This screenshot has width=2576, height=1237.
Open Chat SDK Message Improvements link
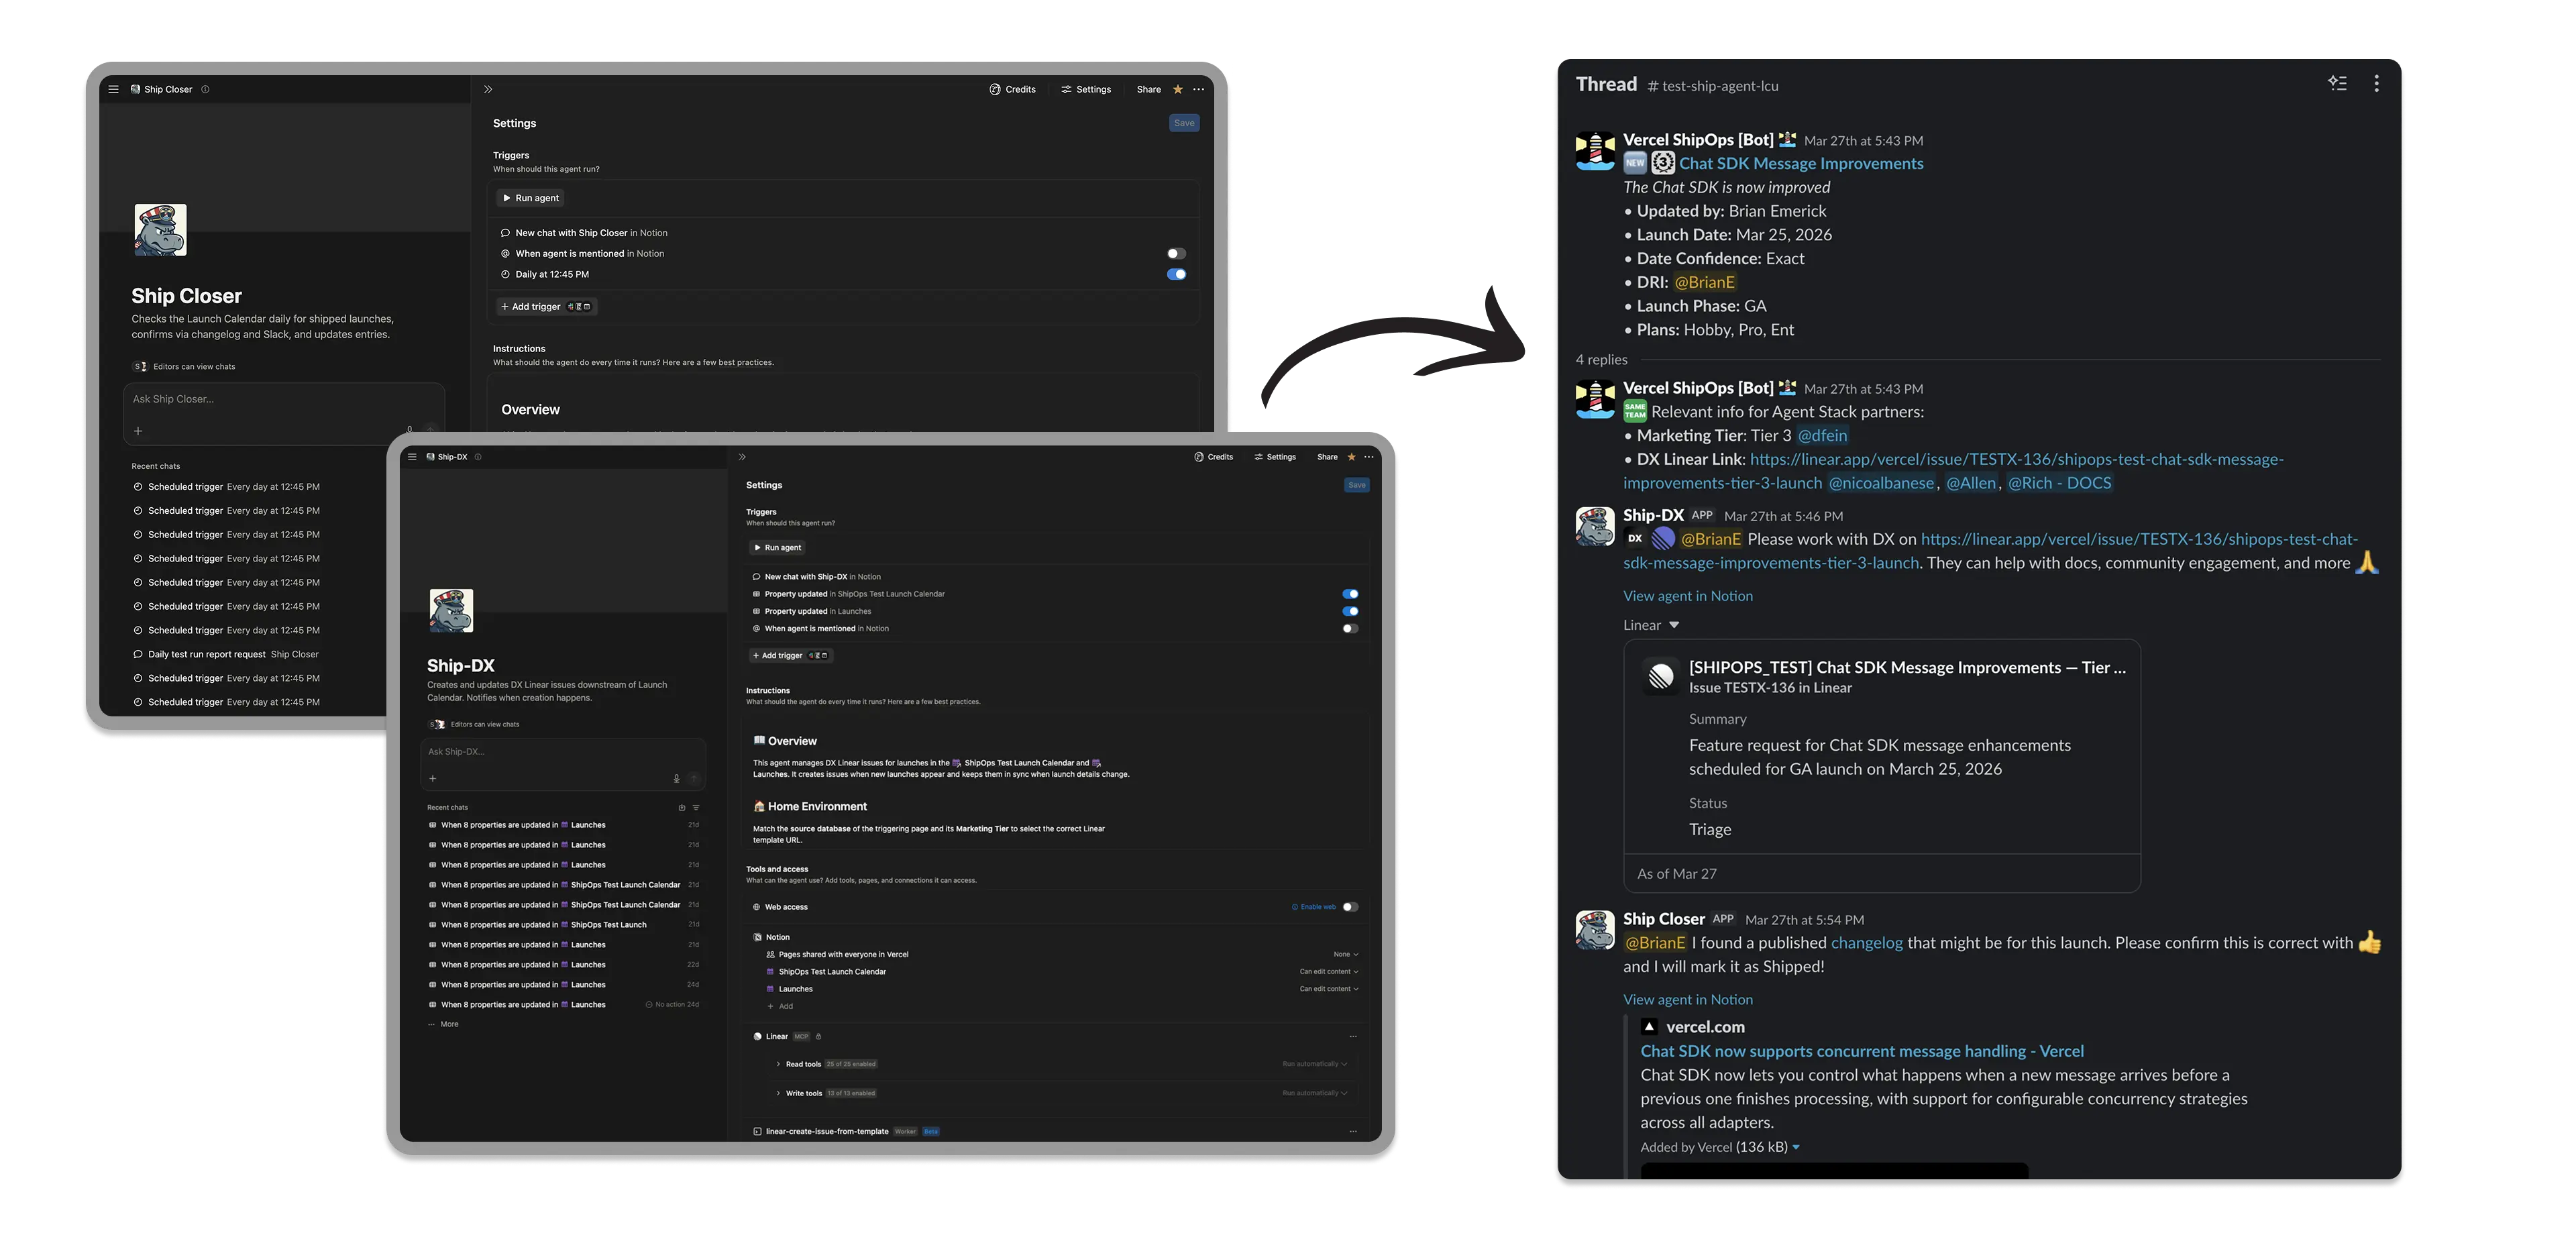tap(1800, 163)
